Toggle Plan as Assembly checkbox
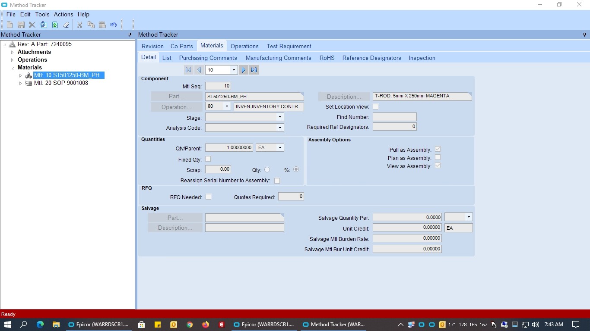 [x=438, y=157]
